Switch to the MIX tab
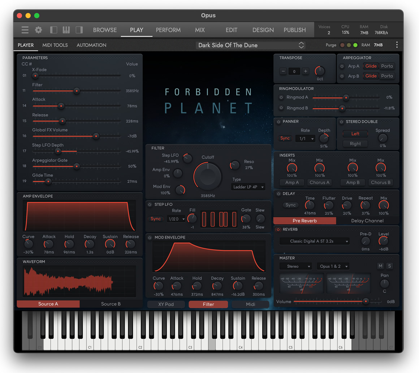 (x=200, y=30)
